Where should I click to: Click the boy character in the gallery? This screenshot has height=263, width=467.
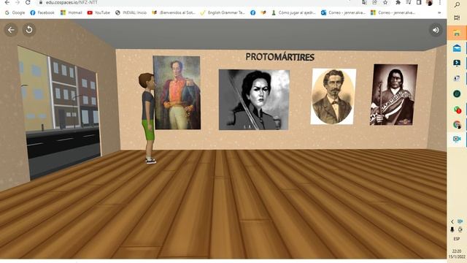pyautogui.click(x=148, y=118)
